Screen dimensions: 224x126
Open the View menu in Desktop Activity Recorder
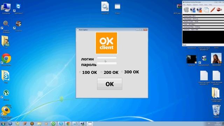[x=206, y=5]
